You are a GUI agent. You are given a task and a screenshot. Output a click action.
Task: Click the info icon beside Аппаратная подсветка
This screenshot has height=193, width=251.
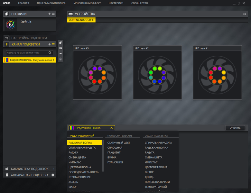(x=53, y=175)
